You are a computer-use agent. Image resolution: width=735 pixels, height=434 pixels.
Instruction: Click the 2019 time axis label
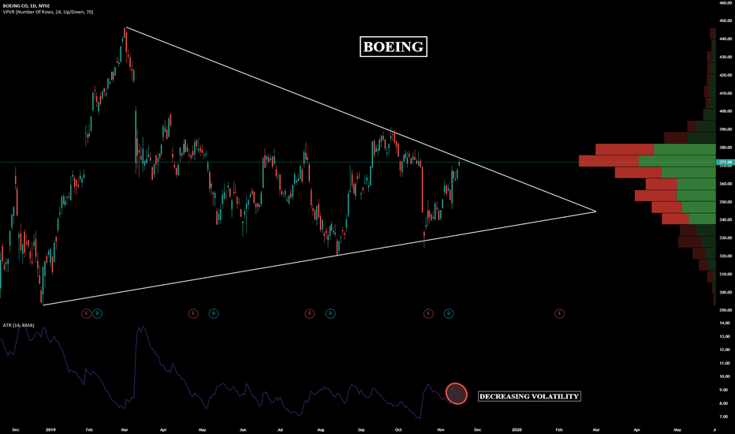[50, 429]
